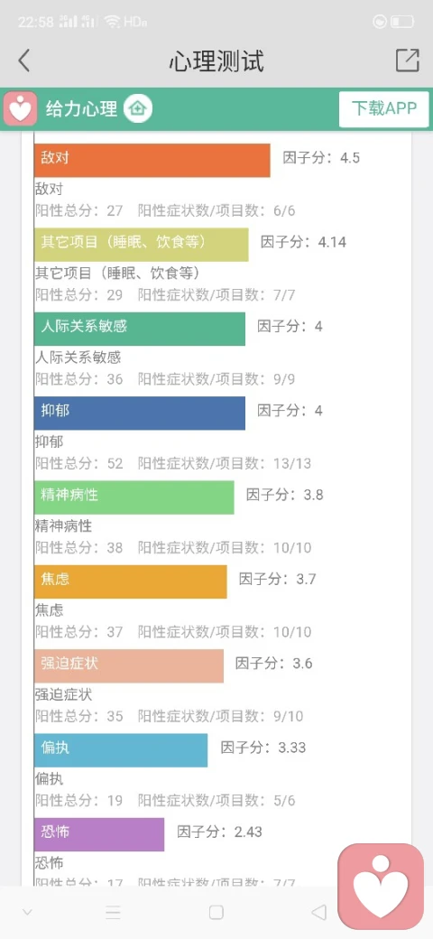433x939 pixels.
Task: Open the Android recent apps menu icon
Action: point(113,912)
